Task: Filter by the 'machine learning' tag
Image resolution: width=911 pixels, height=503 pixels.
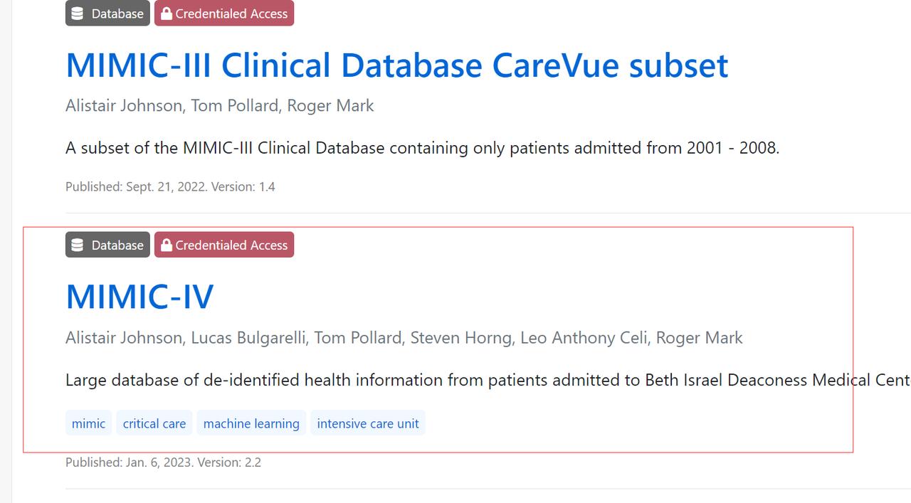Action: (x=251, y=423)
